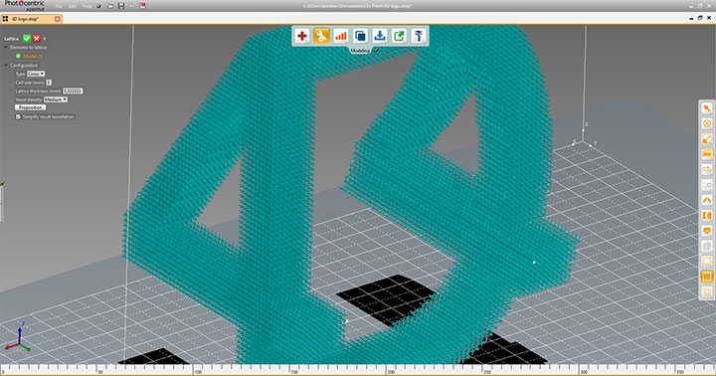Confirm Lattice with green checkmark

[27, 39]
